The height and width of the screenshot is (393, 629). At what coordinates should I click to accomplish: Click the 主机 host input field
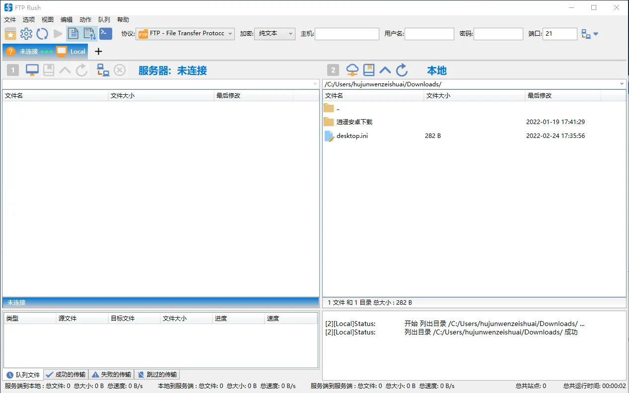click(x=347, y=33)
